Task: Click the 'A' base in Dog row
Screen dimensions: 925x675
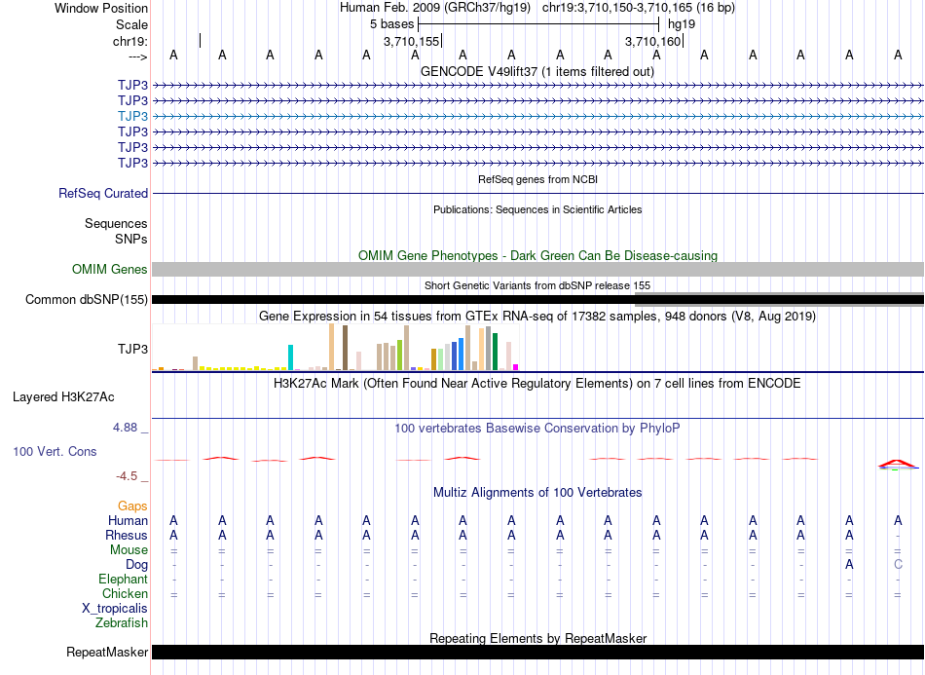Action: click(849, 565)
